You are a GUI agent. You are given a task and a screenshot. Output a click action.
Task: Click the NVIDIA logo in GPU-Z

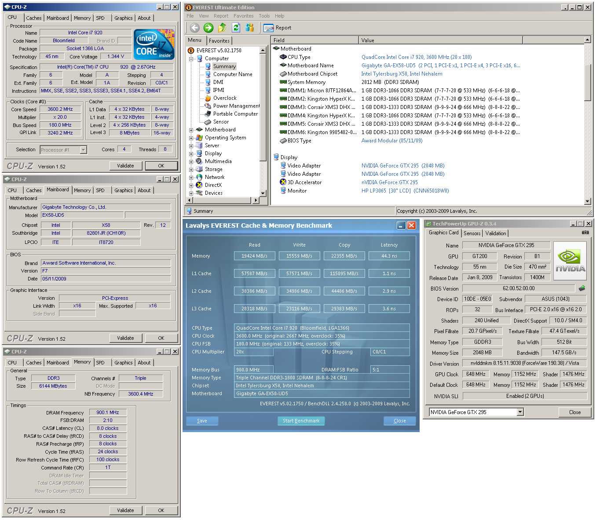click(570, 261)
